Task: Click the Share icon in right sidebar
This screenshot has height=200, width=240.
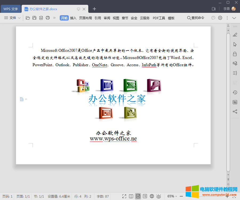Action: coord(235,111)
